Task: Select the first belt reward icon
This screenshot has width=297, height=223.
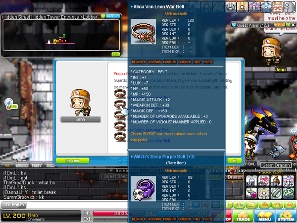Action: 120,94
